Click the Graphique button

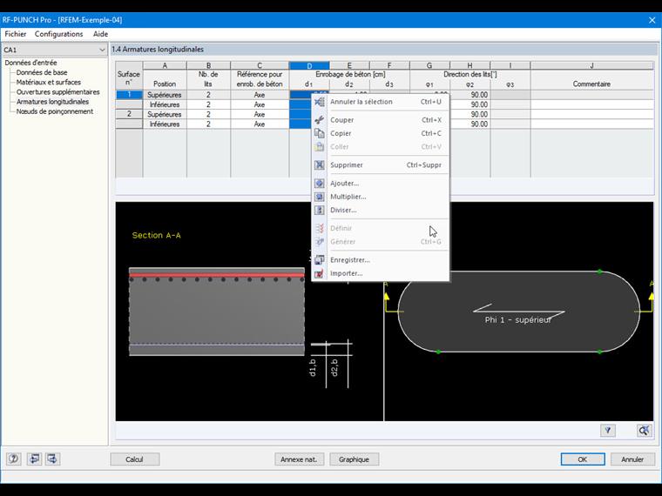point(354,459)
